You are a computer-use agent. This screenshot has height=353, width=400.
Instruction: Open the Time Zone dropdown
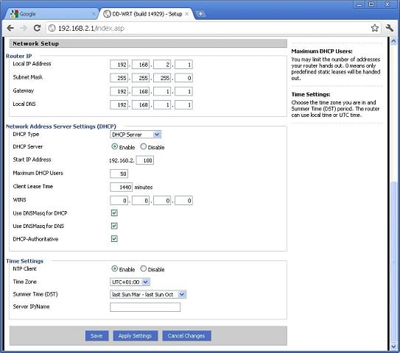pos(130,282)
